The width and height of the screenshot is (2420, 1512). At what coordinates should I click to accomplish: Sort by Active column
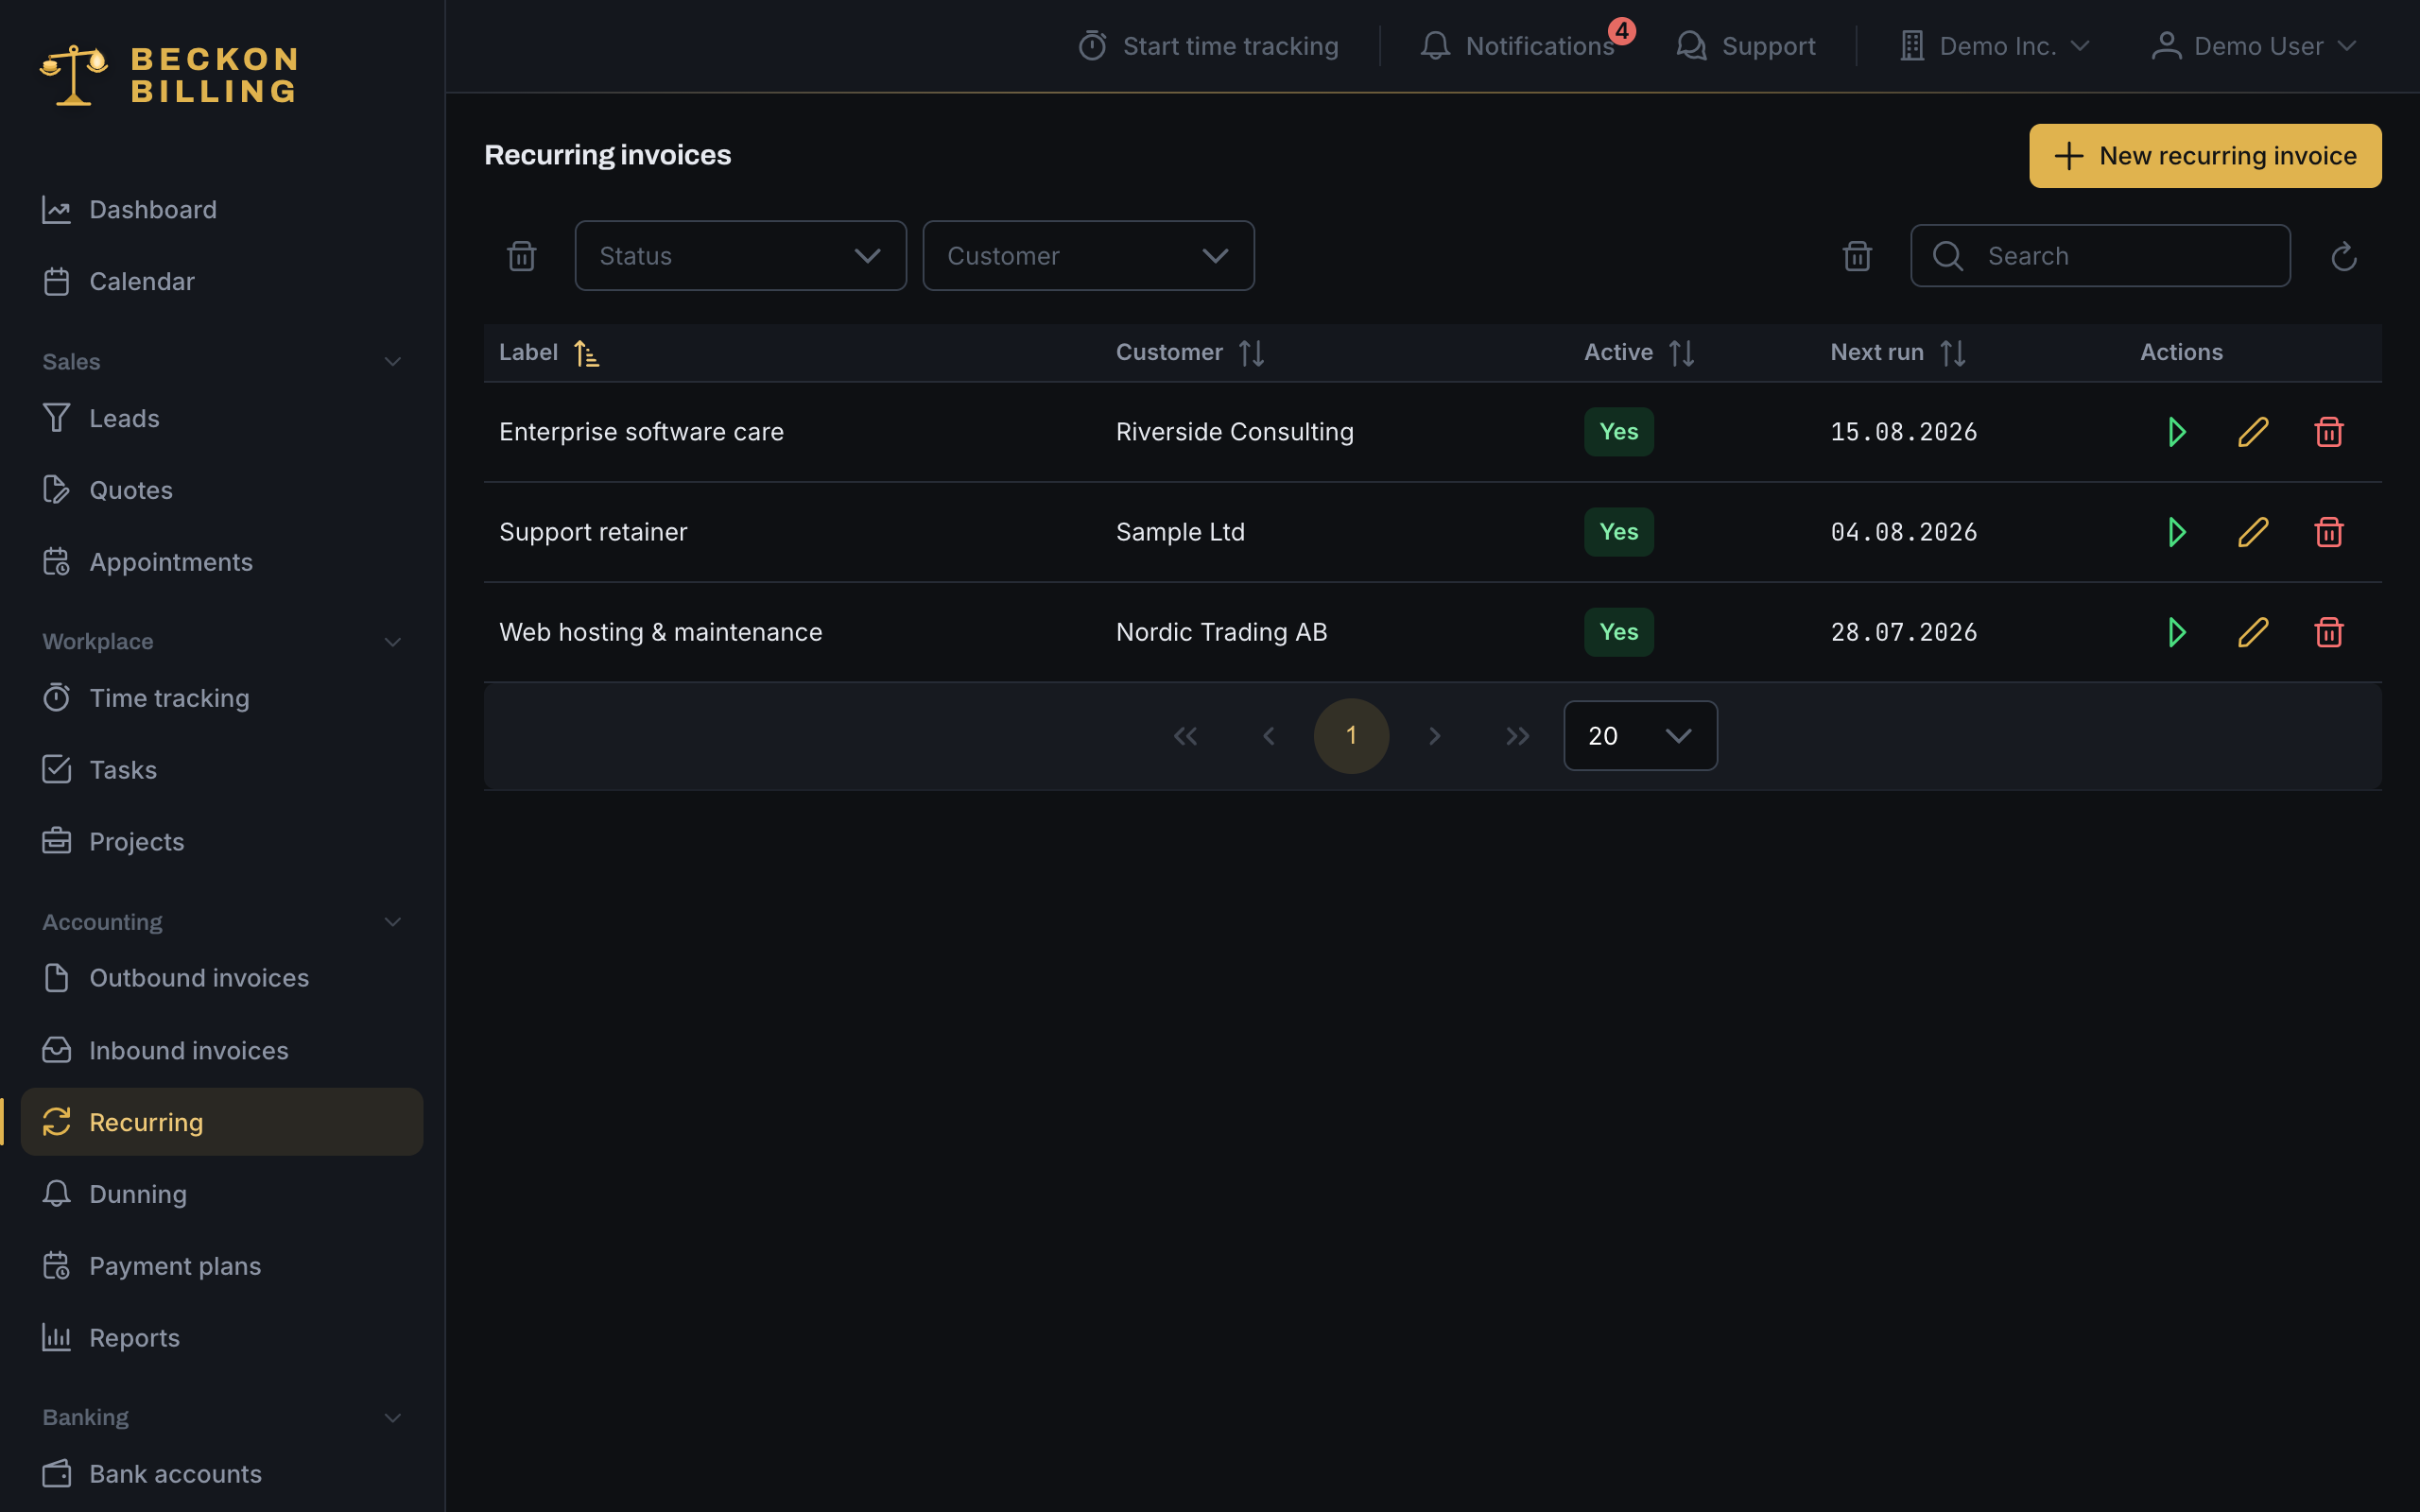coord(1639,353)
